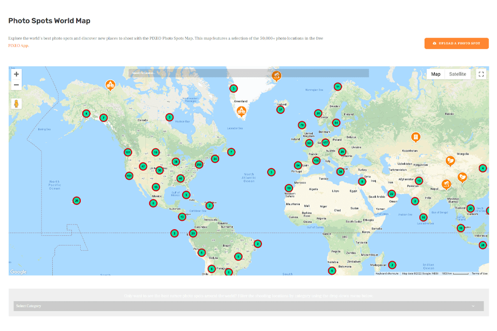Open the 38 cluster near the Great Lakes

pyautogui.click(x=176, y=162)
